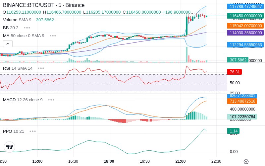Click the 21:00 time axis label

(181, 161)
